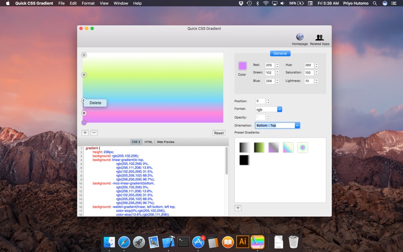This screenshot has height=252, width=403.
Task: Remove a gradient stop with the minus button
Action: (94, 133)
